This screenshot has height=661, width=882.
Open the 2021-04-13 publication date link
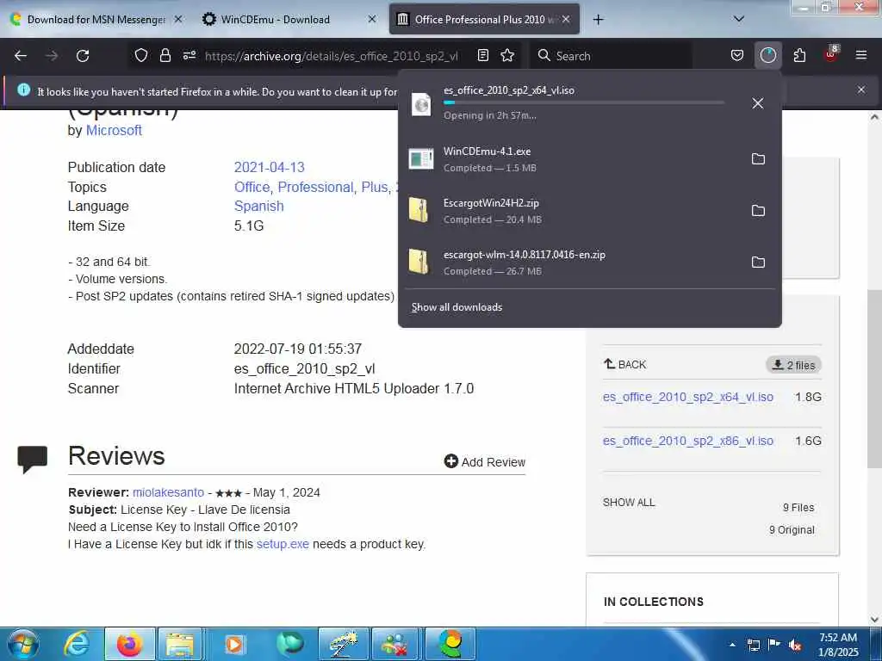click(269, 168)
